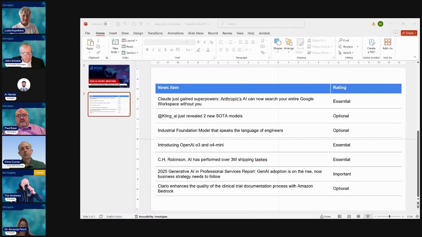Click the Undo arrow icon
Image resolution: width=422 pixels, height=237 pixels.
click(x=125, y=24)
